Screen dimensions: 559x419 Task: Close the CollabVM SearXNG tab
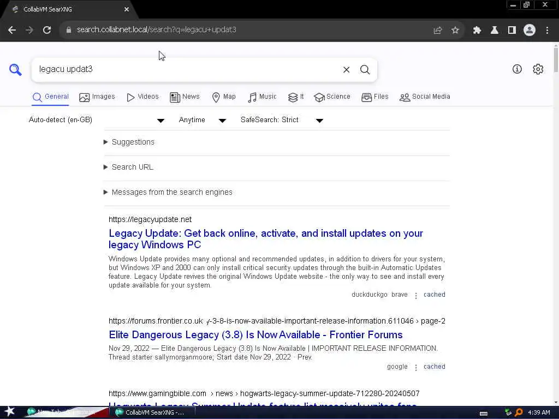(127, 10)
